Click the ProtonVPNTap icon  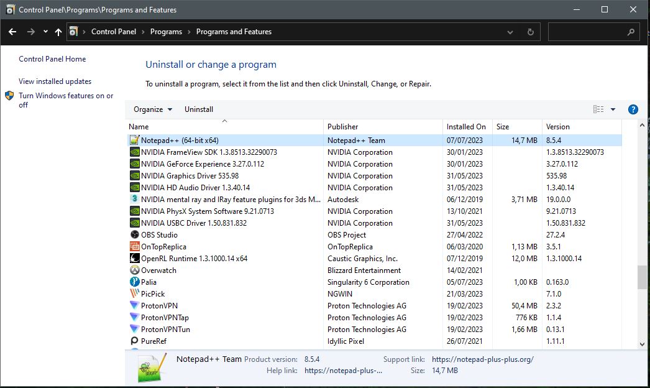coord(135,318)
